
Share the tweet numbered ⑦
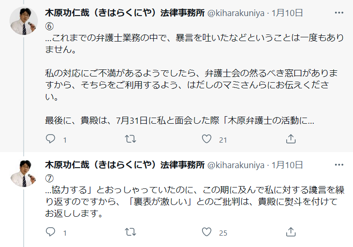[x=291, y=232]
